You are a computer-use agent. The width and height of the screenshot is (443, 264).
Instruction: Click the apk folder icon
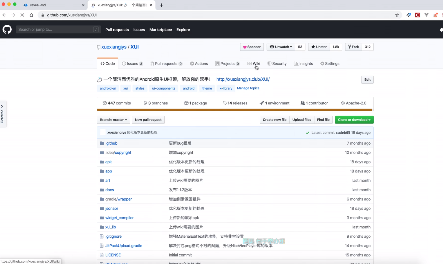[x=102, y=162]
